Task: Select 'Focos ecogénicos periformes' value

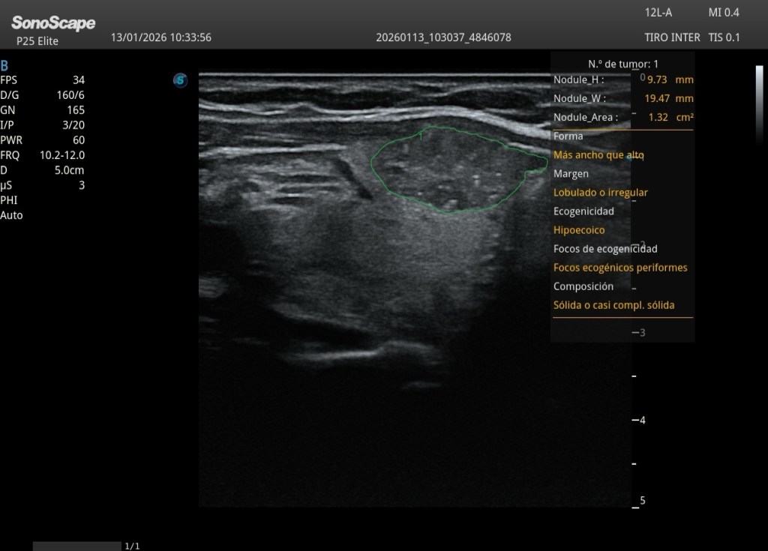Action: 619,268
